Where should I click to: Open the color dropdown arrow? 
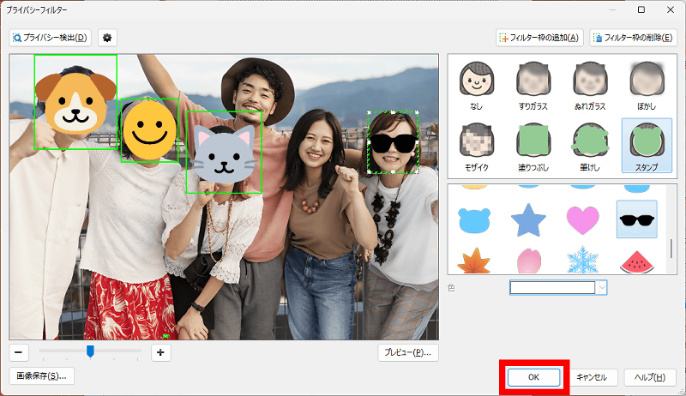(602, 288)
